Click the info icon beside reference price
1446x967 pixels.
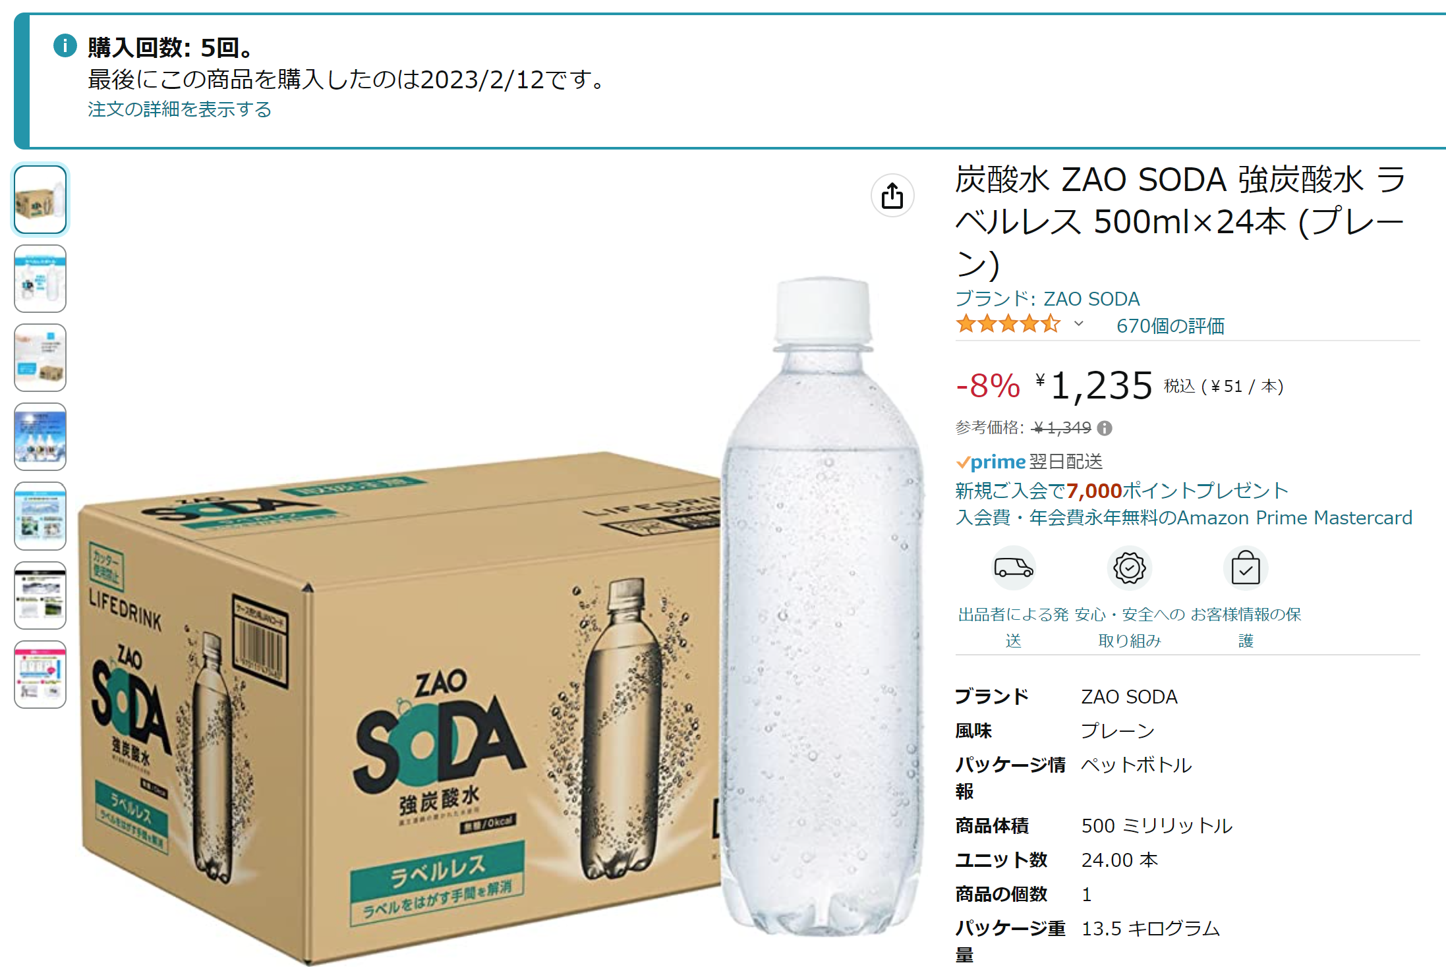tap(1105, 428)
